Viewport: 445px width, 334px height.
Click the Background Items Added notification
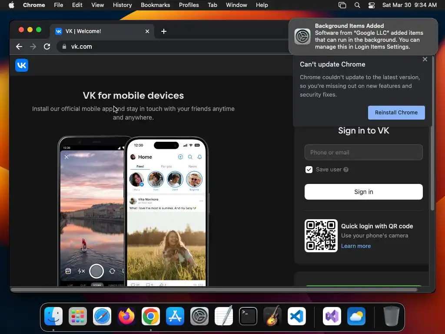363,37
